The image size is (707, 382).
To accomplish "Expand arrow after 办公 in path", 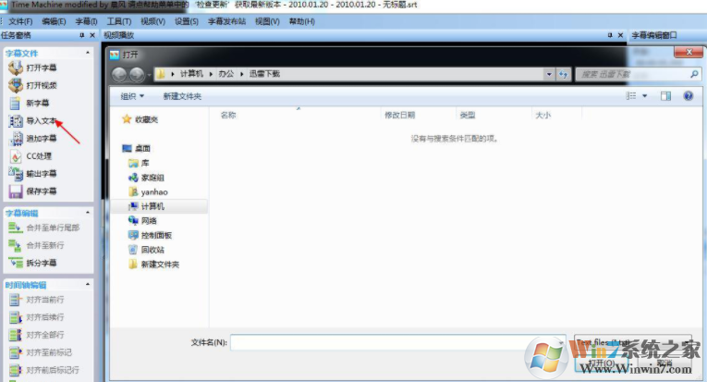I will pyautogui.click(x=242, y=74).
